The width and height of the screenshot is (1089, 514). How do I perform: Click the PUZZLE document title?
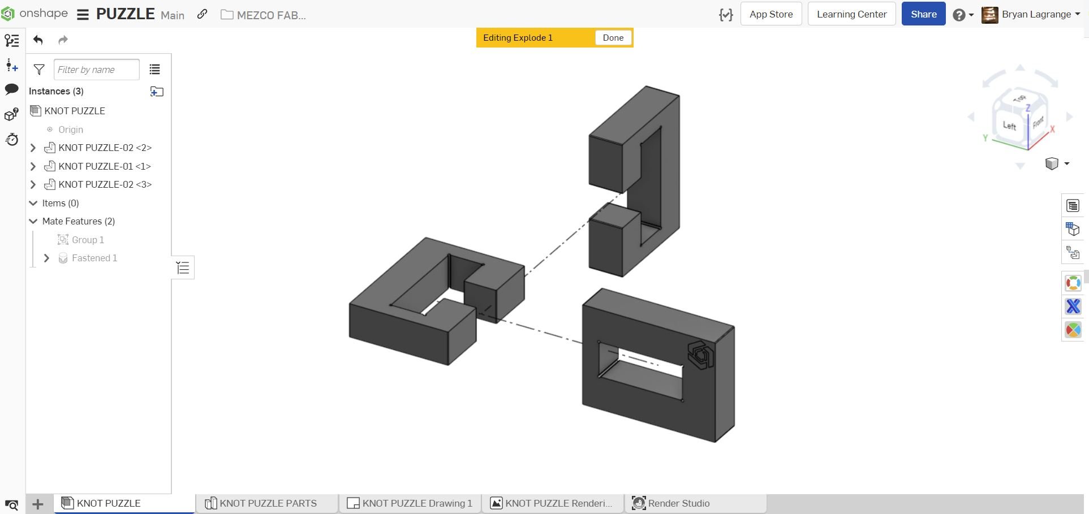(x=126, y=14)
